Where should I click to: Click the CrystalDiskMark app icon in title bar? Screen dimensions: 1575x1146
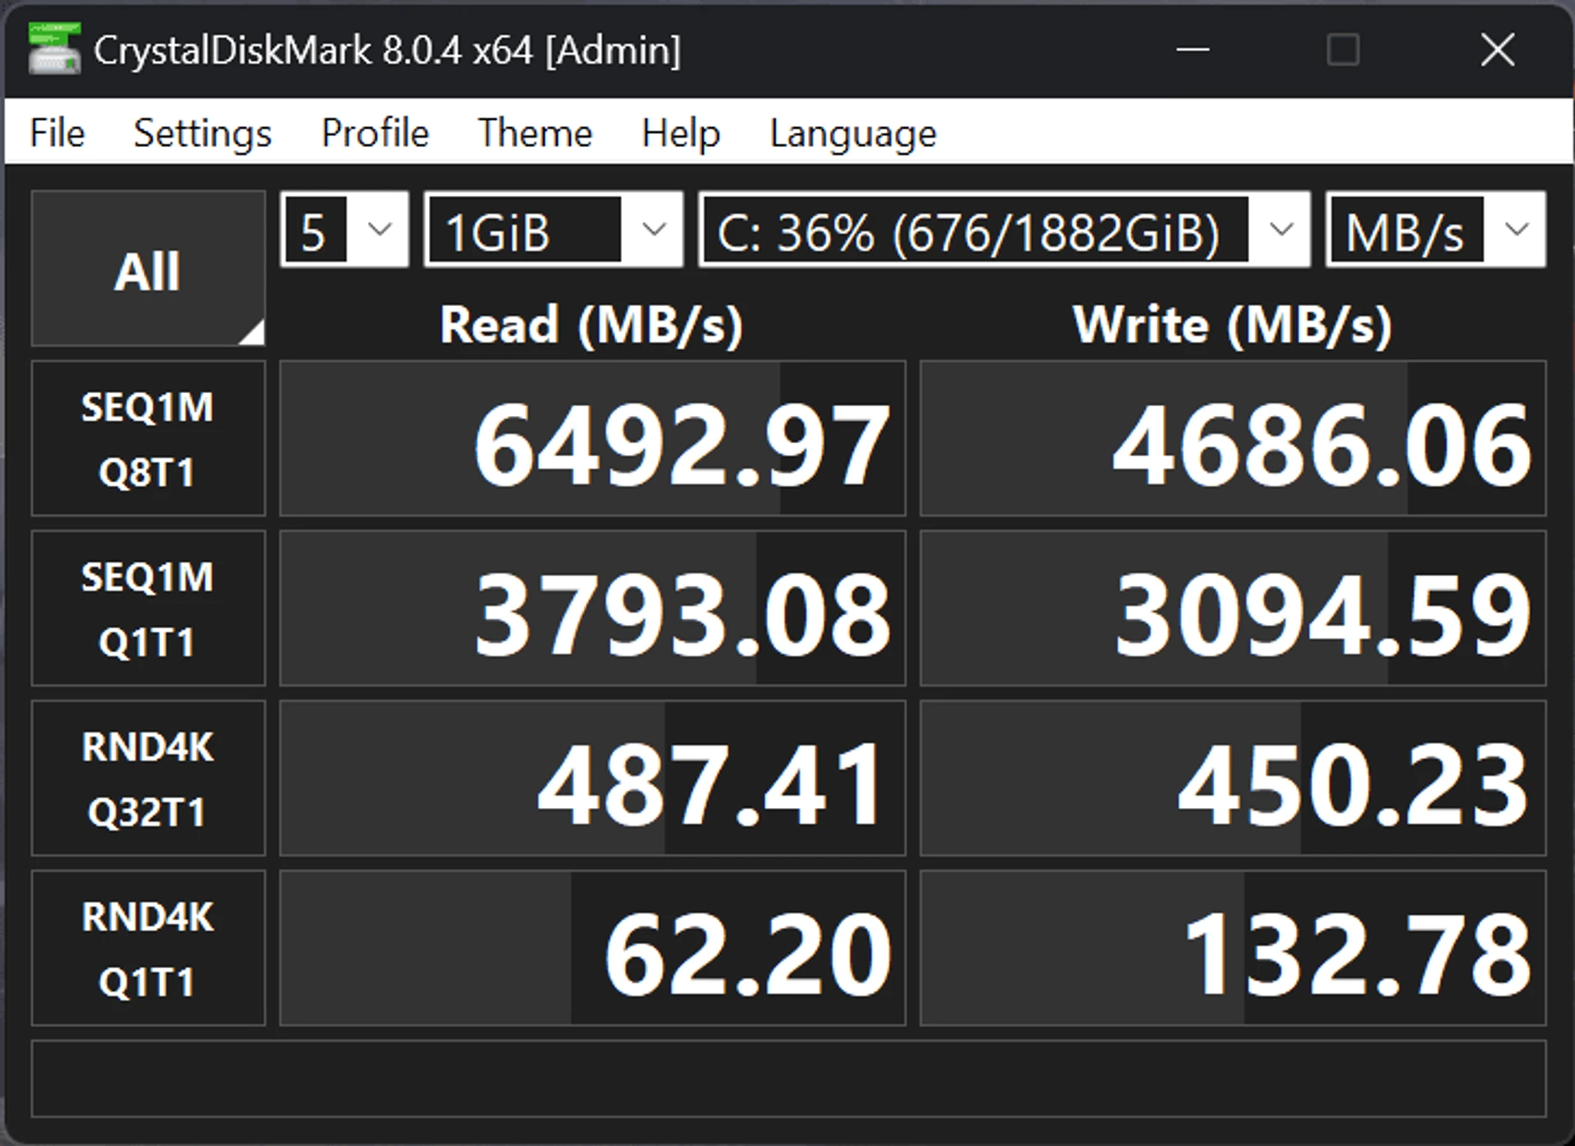tap(54, 48)
